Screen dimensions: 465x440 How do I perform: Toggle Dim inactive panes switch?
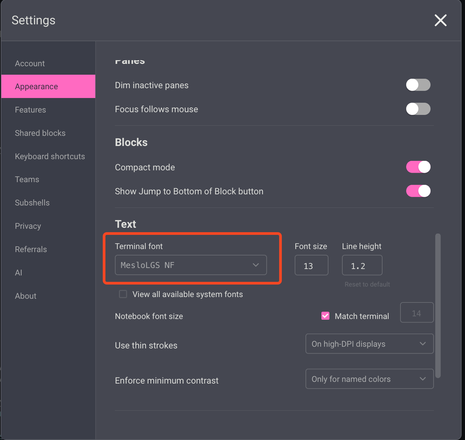[418, 85]
